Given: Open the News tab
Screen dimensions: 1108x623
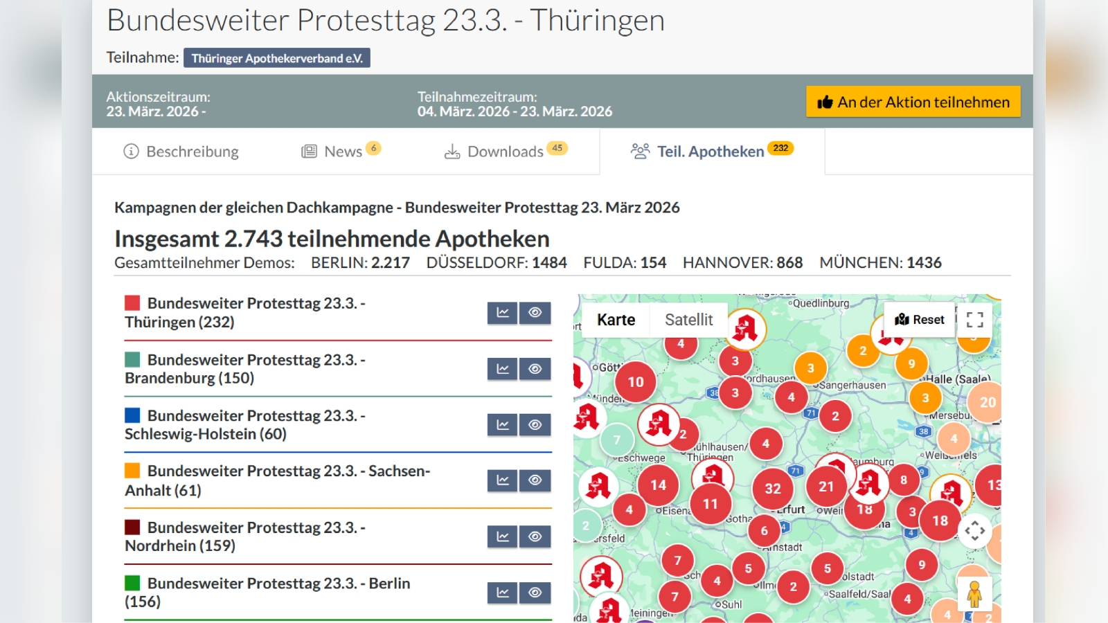Looking at the screenshot, I should pos(342,152).
